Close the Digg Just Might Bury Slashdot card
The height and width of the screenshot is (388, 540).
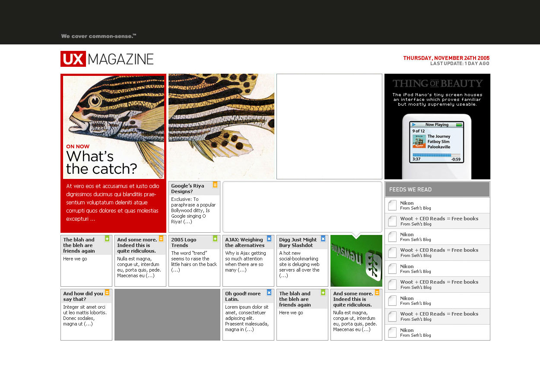point(323,239)
